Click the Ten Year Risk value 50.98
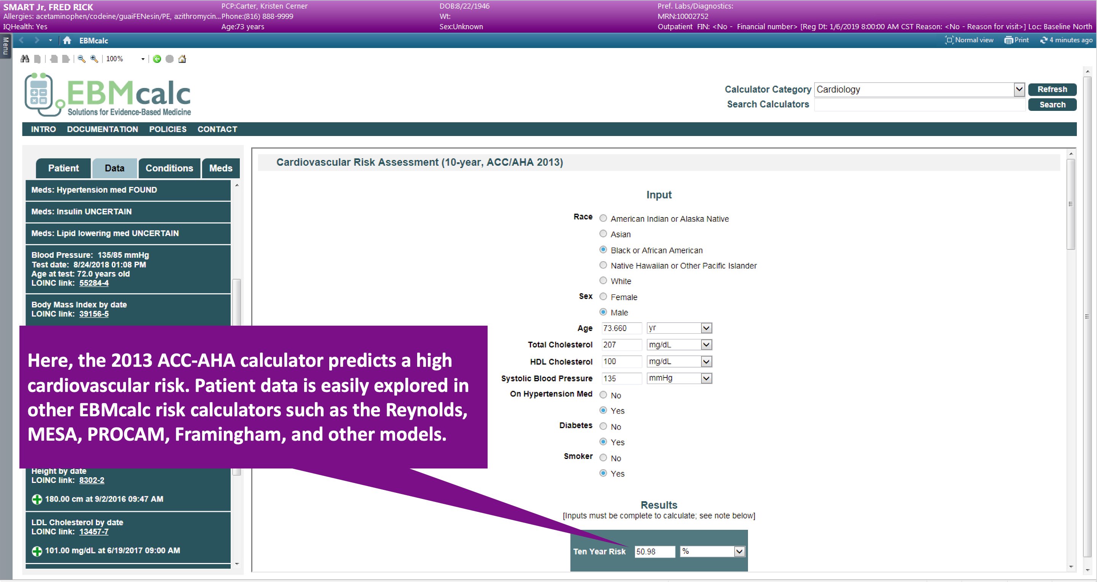The height and width of the screenshot is (582, 1097). pyautogui.click(x=655, y=552)
